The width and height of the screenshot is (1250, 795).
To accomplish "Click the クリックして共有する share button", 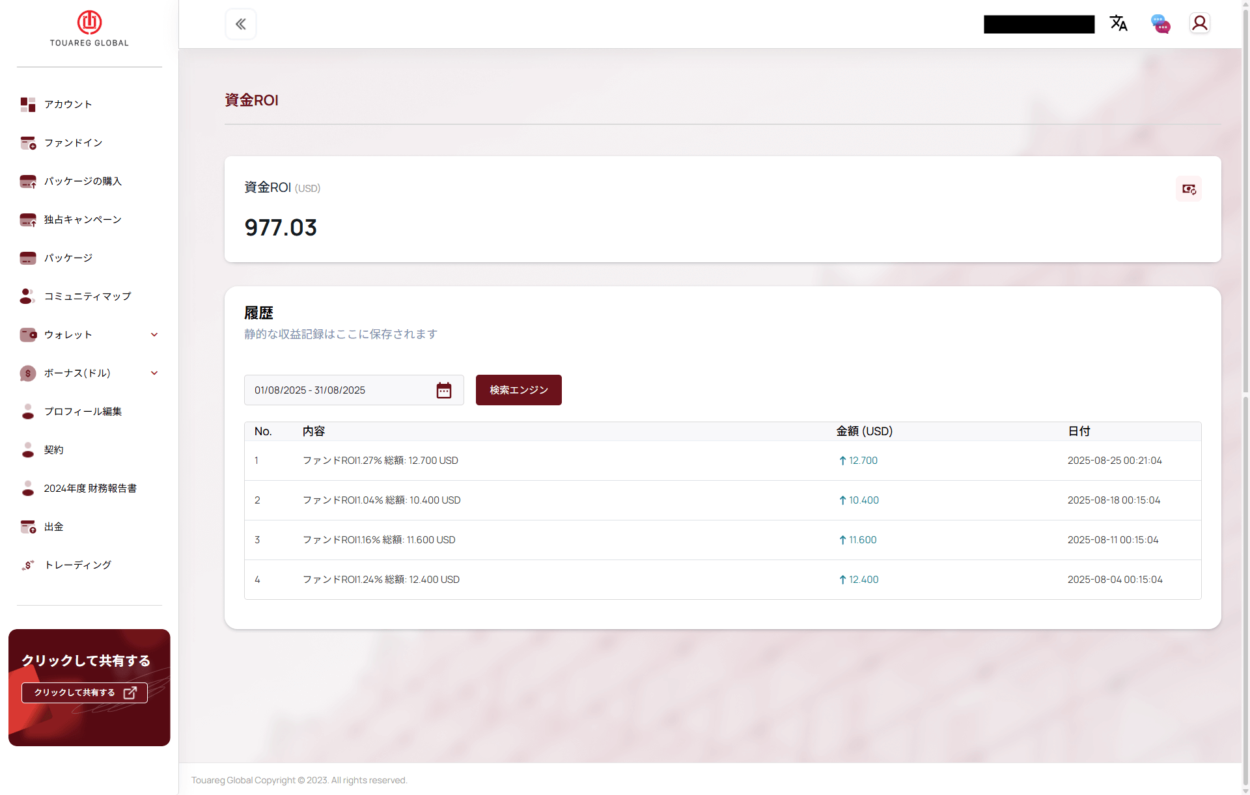I will [x=75, y=693].
